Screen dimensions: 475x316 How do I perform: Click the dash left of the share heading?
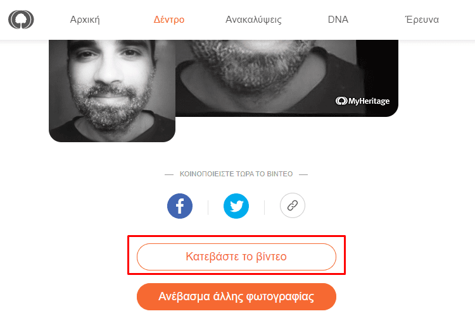click(169, 174)
